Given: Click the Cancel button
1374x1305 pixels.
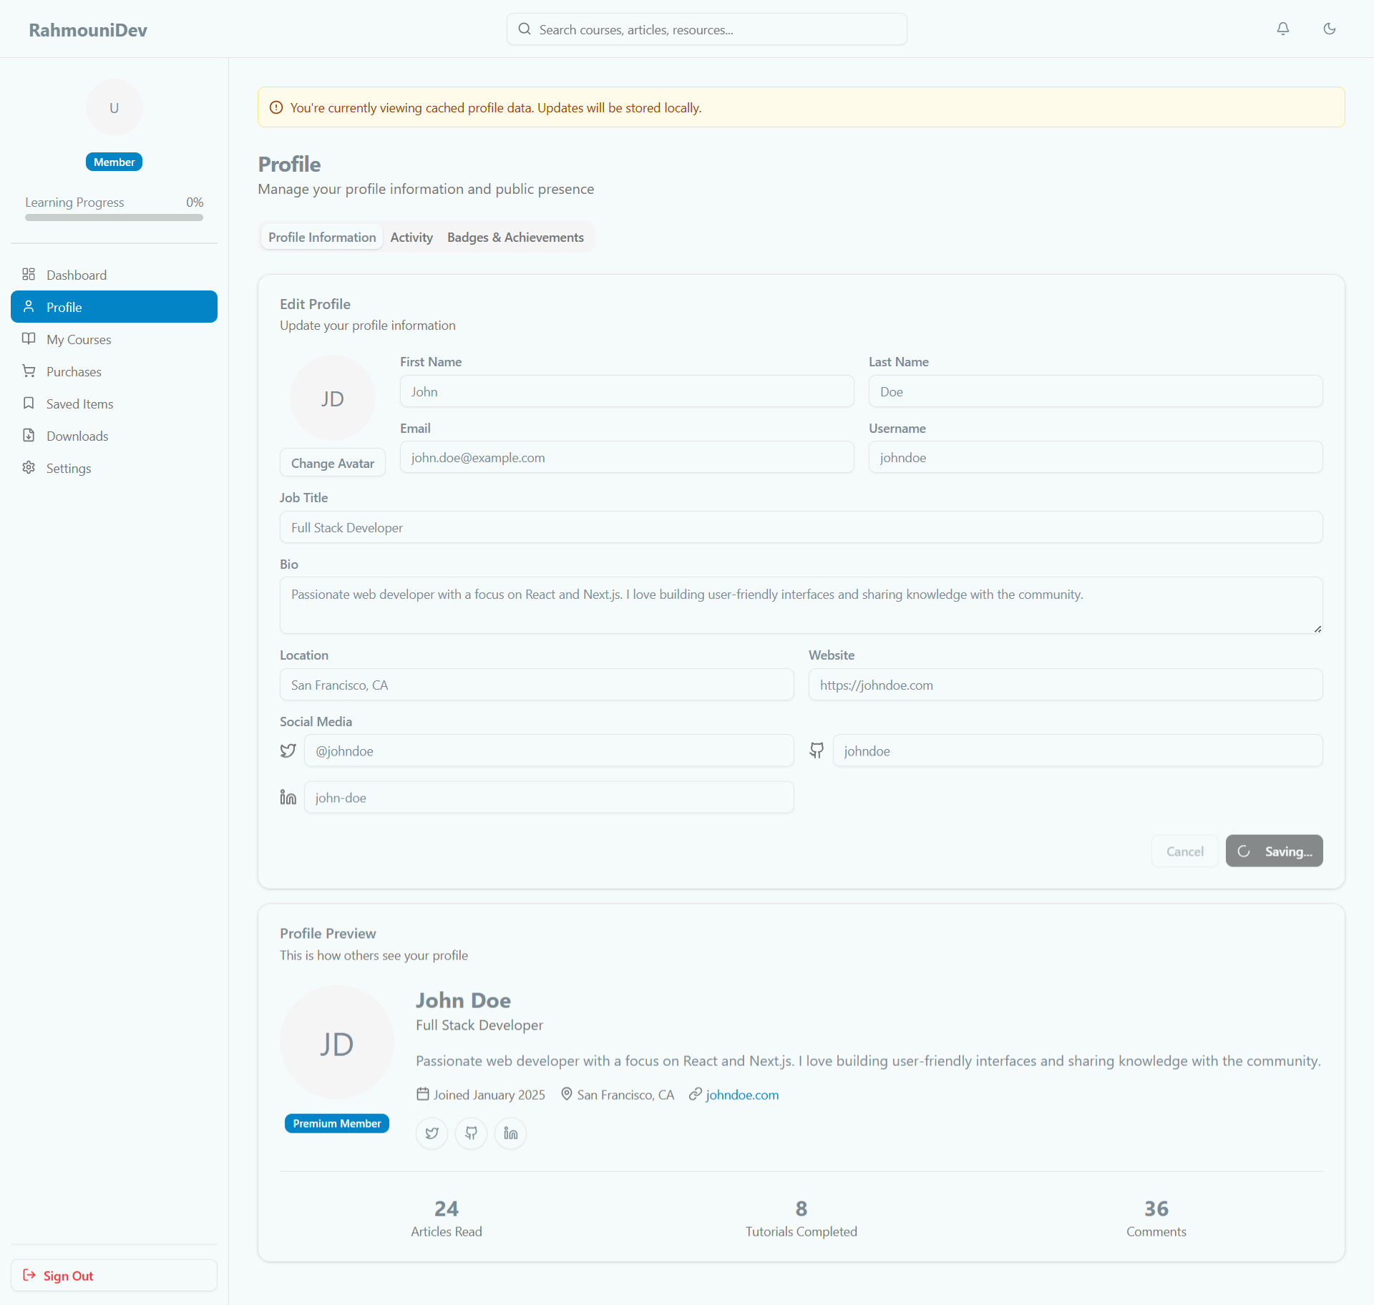Looking at the screenshot, I should [1184, 851].
